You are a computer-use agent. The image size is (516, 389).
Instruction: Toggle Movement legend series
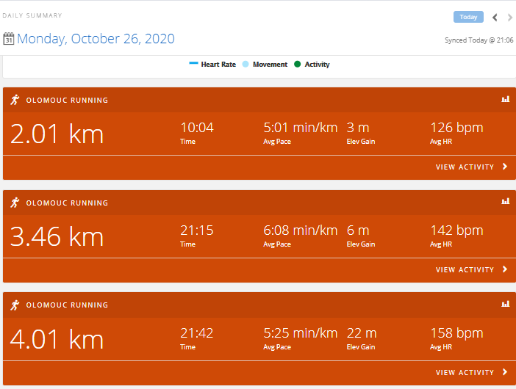[265, 64]
